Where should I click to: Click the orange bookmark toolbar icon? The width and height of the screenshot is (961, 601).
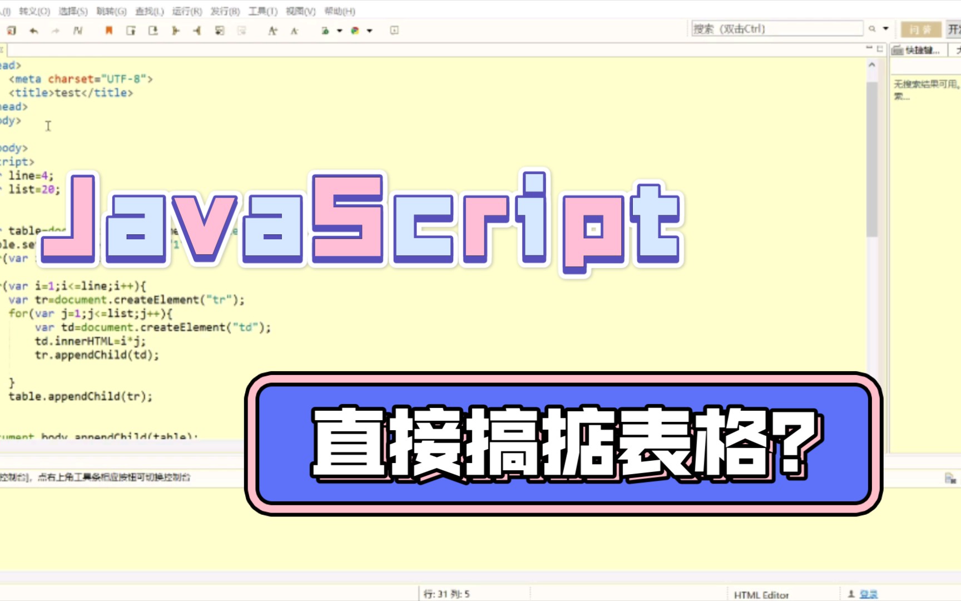click(110, 31)
